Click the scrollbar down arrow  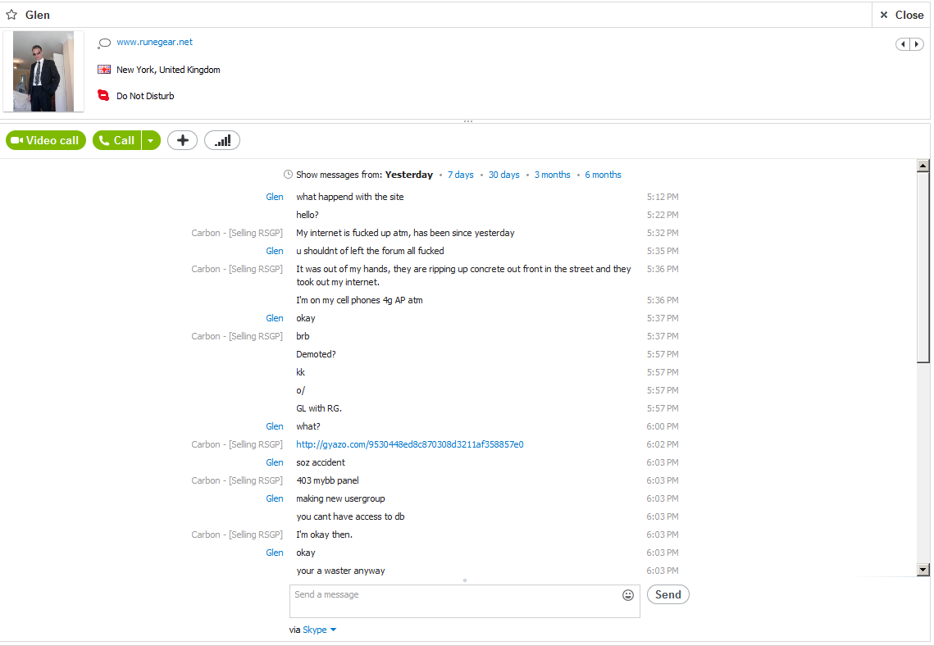tap(923, 570)
